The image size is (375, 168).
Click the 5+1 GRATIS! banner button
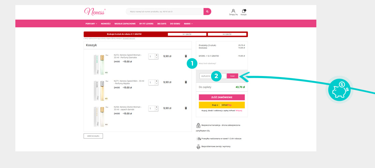point(187,34)
